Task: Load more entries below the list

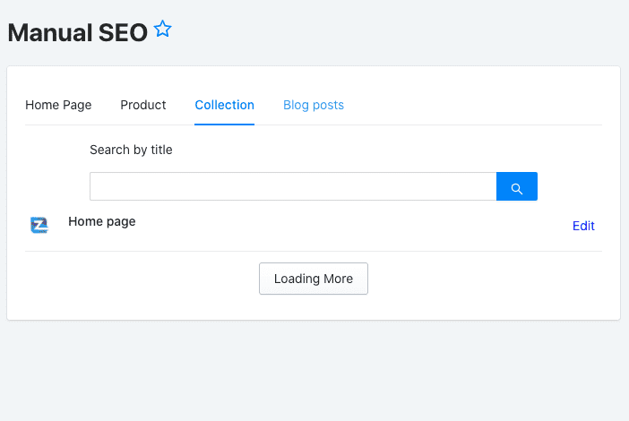Action: coord(314,279)
